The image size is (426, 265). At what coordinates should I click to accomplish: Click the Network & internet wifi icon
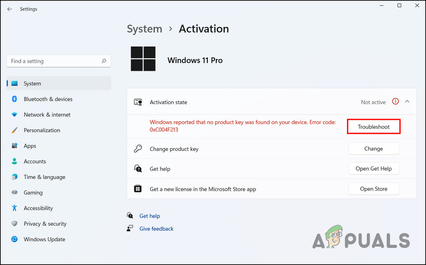click(x=14, y=115)
